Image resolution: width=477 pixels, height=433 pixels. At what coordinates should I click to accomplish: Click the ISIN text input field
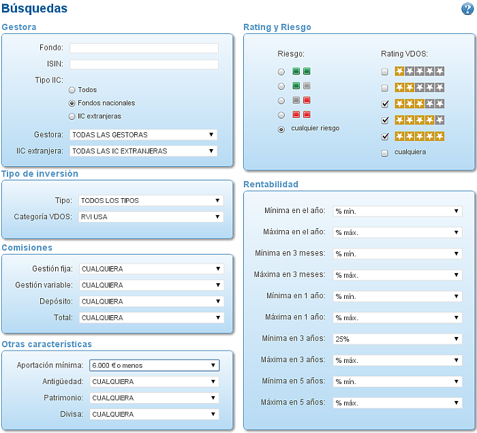144,64
